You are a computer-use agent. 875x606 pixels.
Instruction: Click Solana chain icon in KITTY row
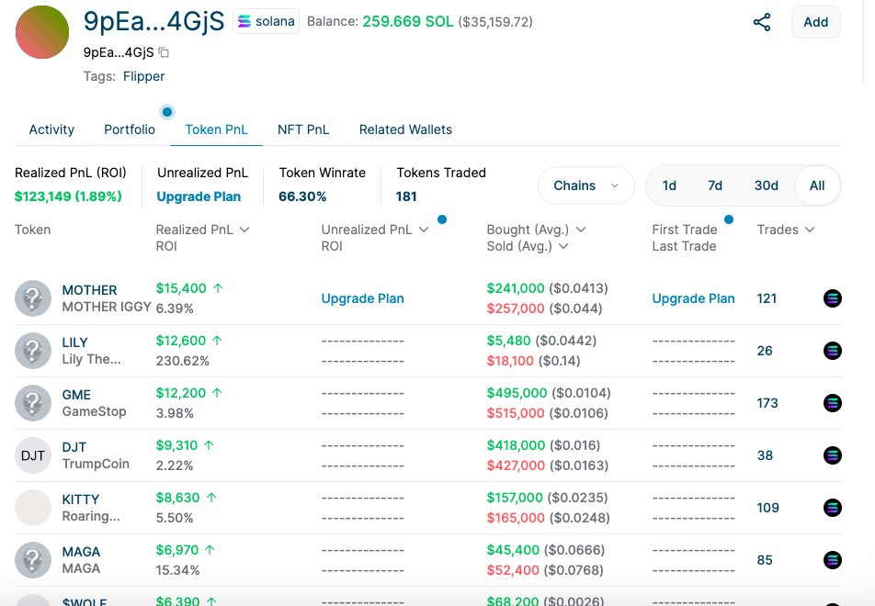(x=832, y=508)
